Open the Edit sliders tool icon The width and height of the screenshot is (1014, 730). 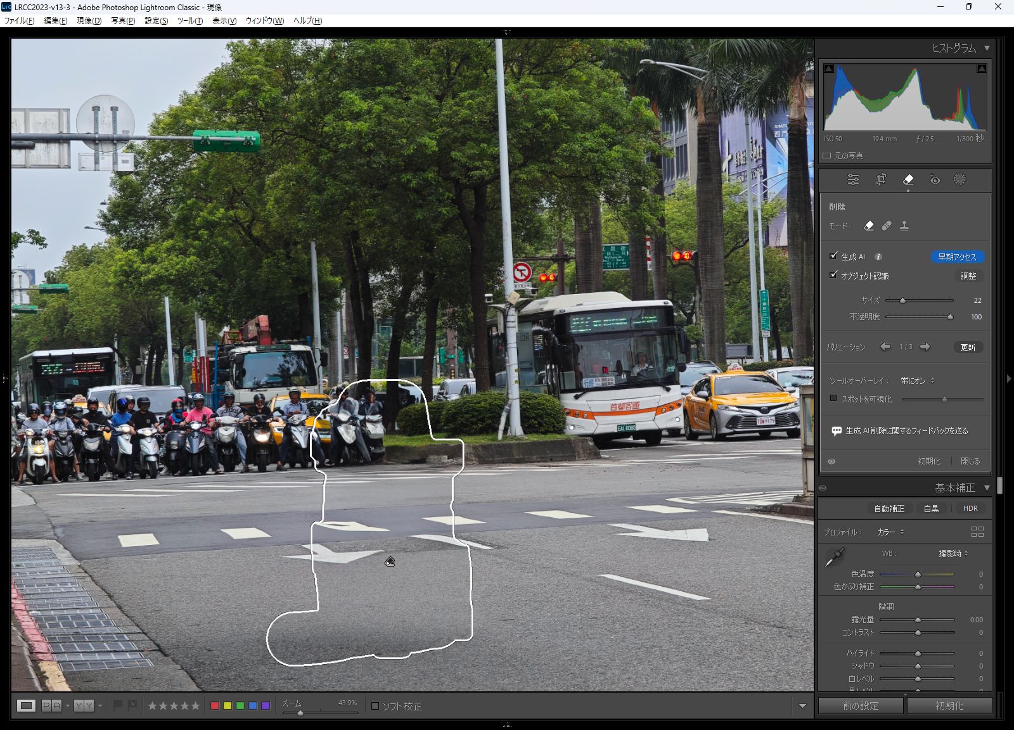853,180
